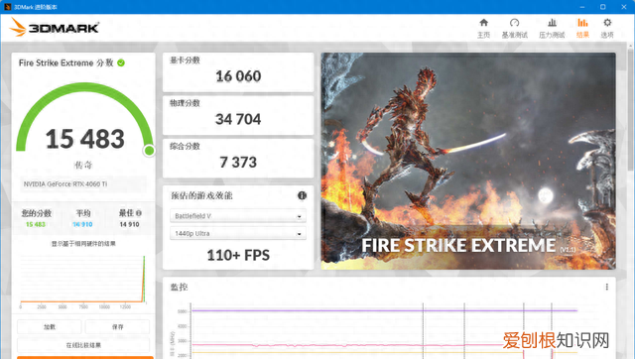
Task: Click the 110+ FPS estimate
Action: tap(238, 255)
